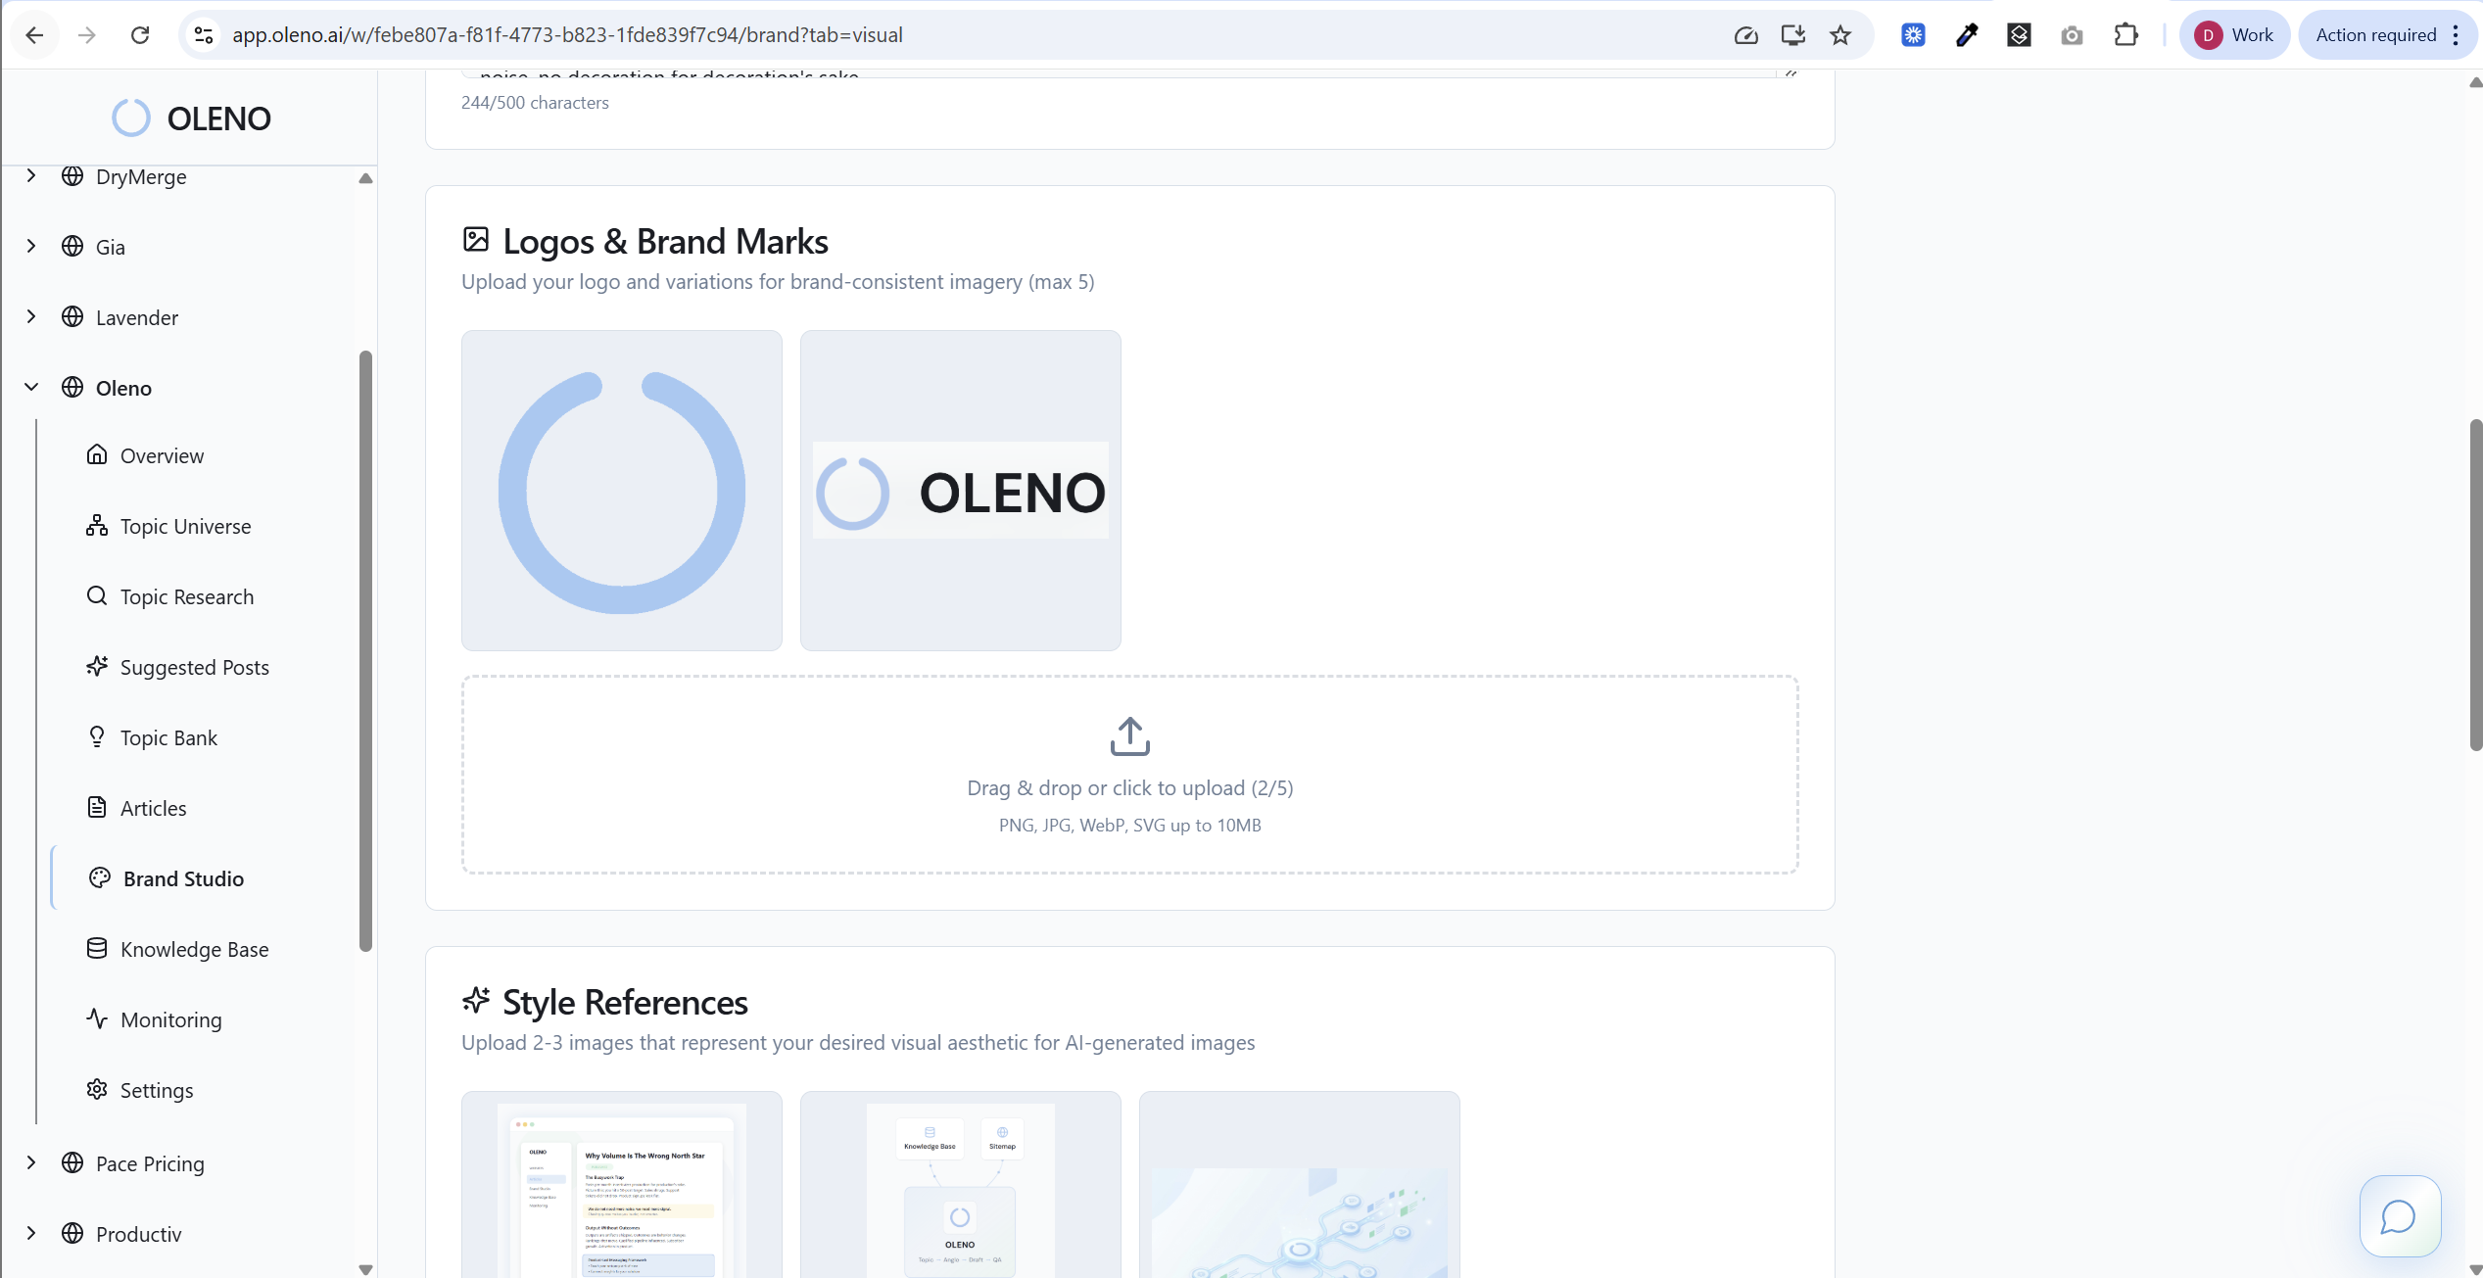
Task: Click the Topic Universe network icon
Action: (97, 525)
